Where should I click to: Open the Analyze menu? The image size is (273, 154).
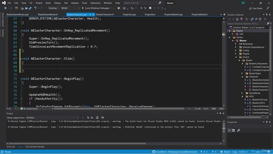(x=75, y=3)
